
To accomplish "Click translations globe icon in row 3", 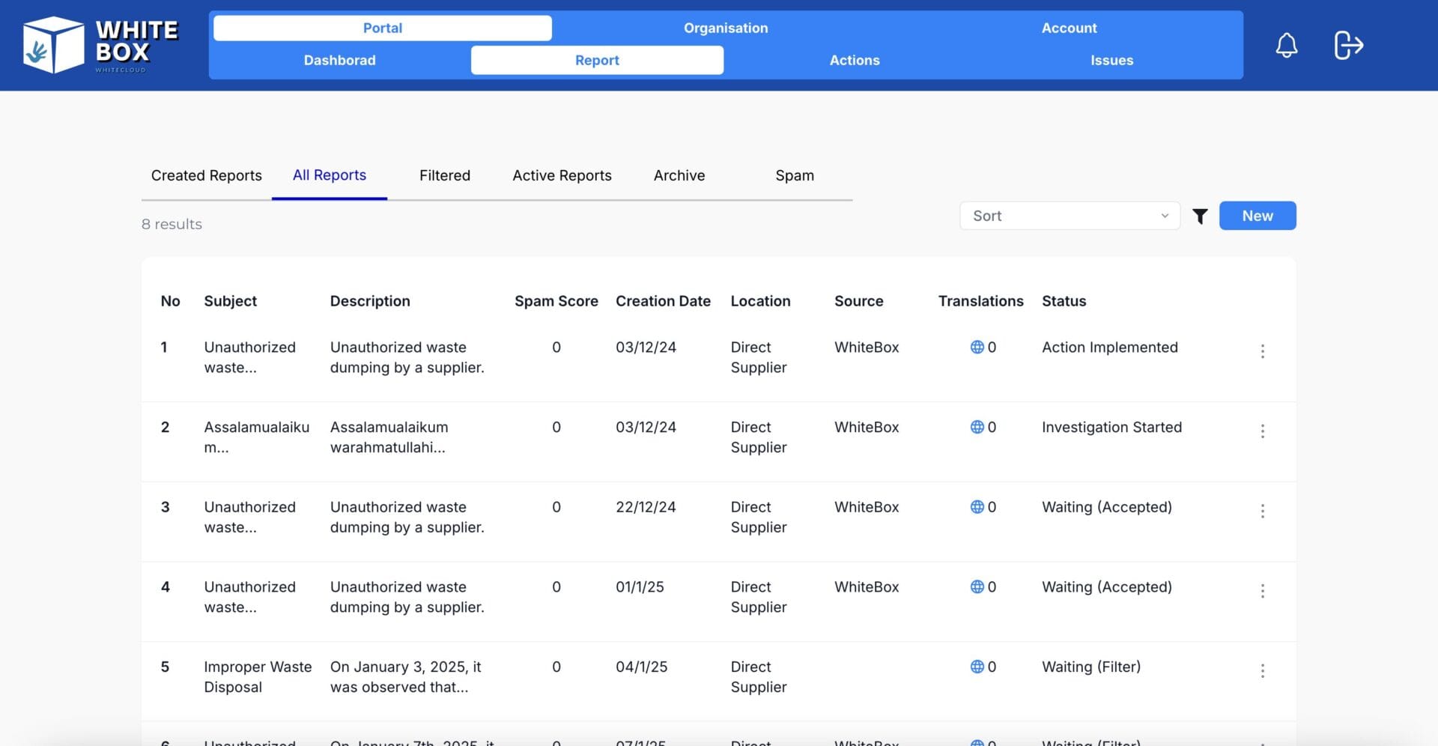I will [x=977, y=507].
